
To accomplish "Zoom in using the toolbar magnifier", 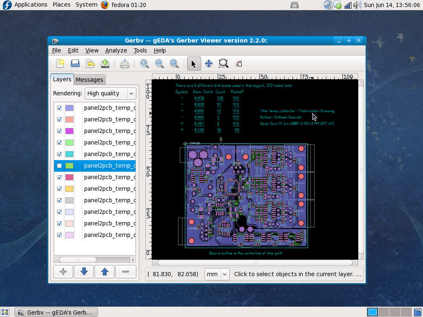I will click(x=144, y=64).
